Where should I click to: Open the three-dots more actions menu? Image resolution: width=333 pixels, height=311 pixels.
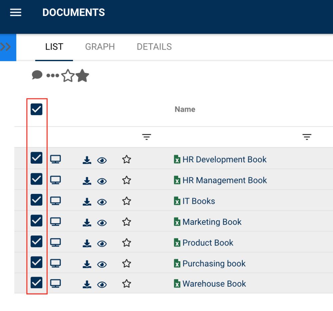tap(53, 76)
